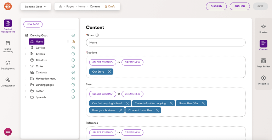Click published status icon for Cafes
Screen dimensions: 272x140
[x=73, y=66]
